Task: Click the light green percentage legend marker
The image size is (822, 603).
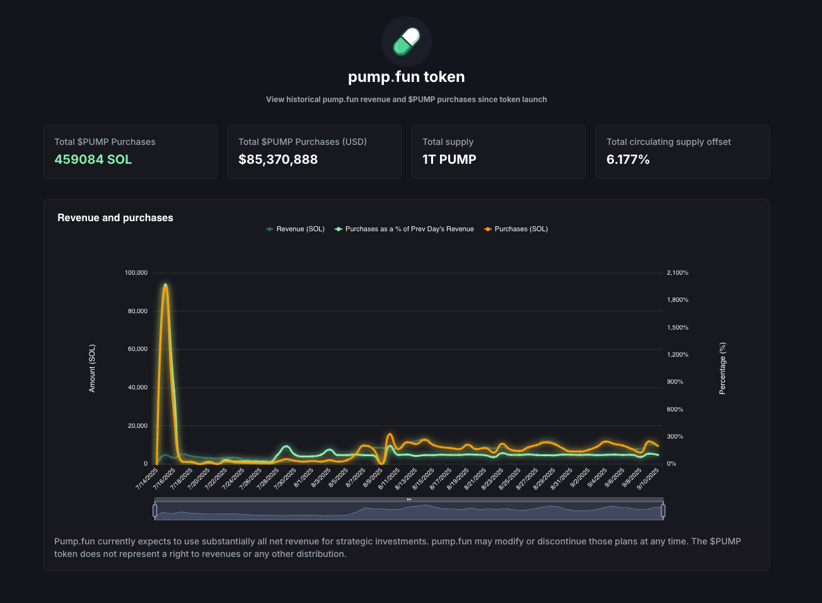Action: point(339,229)
